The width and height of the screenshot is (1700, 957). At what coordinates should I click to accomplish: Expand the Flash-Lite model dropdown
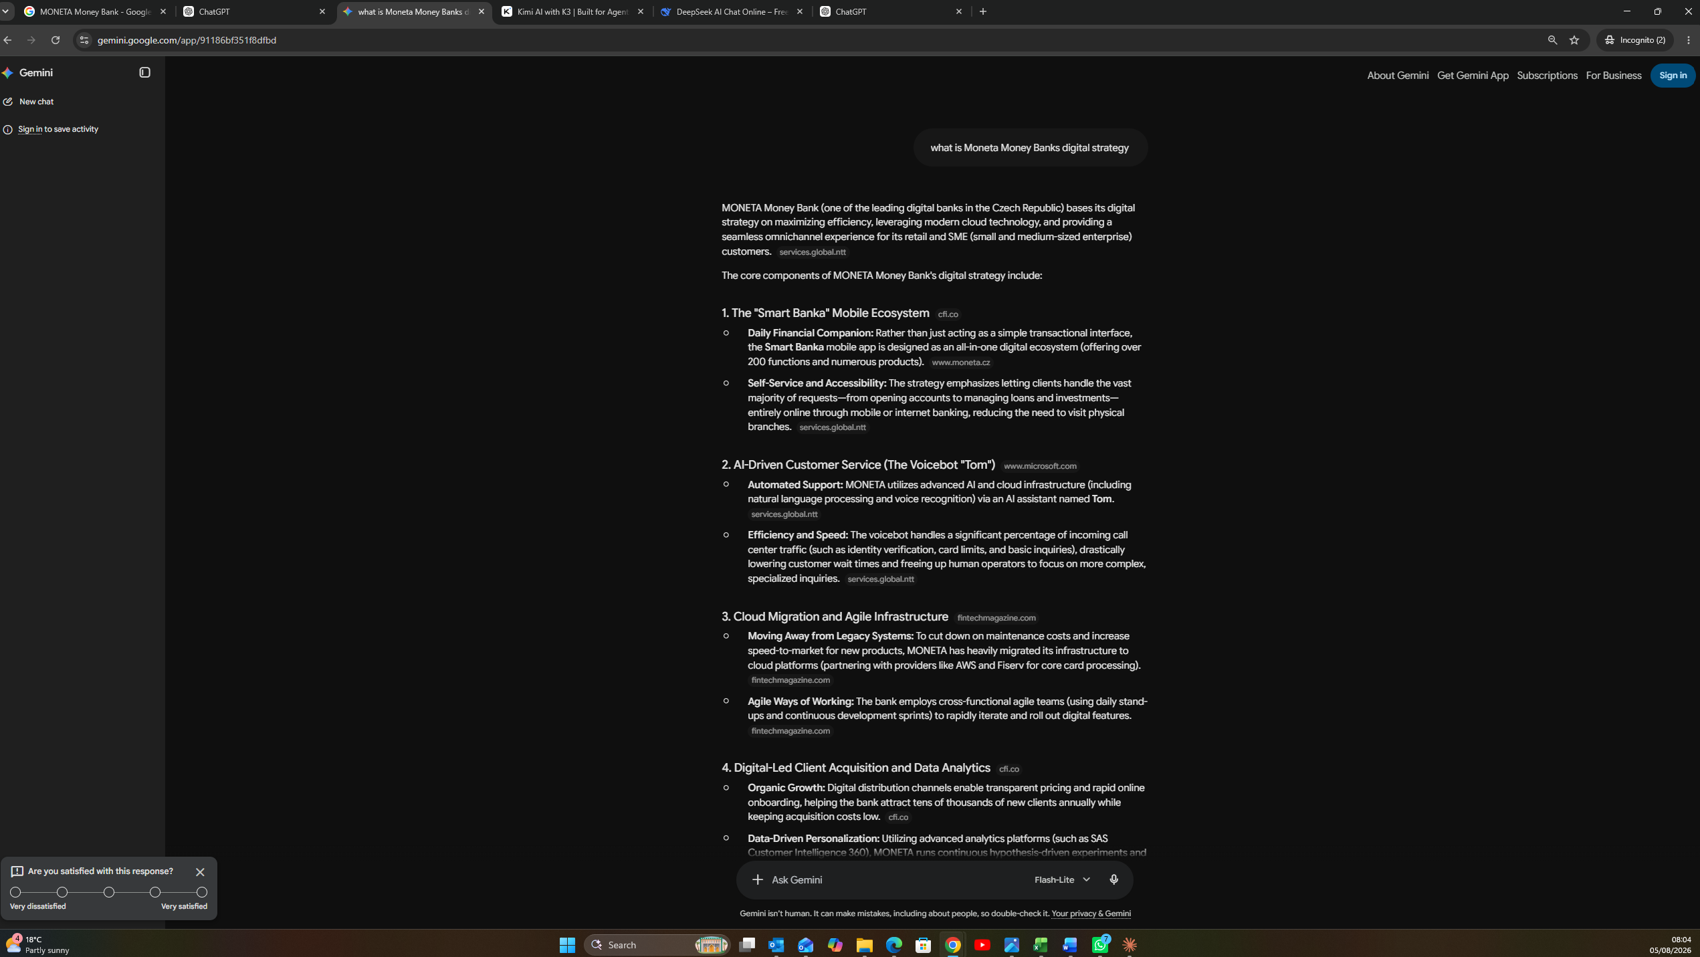(1062, 879)
